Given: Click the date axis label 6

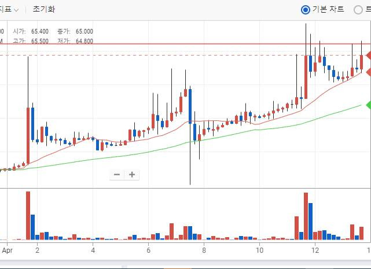Looking at the screenshot, I should click(x=148, y=250).
